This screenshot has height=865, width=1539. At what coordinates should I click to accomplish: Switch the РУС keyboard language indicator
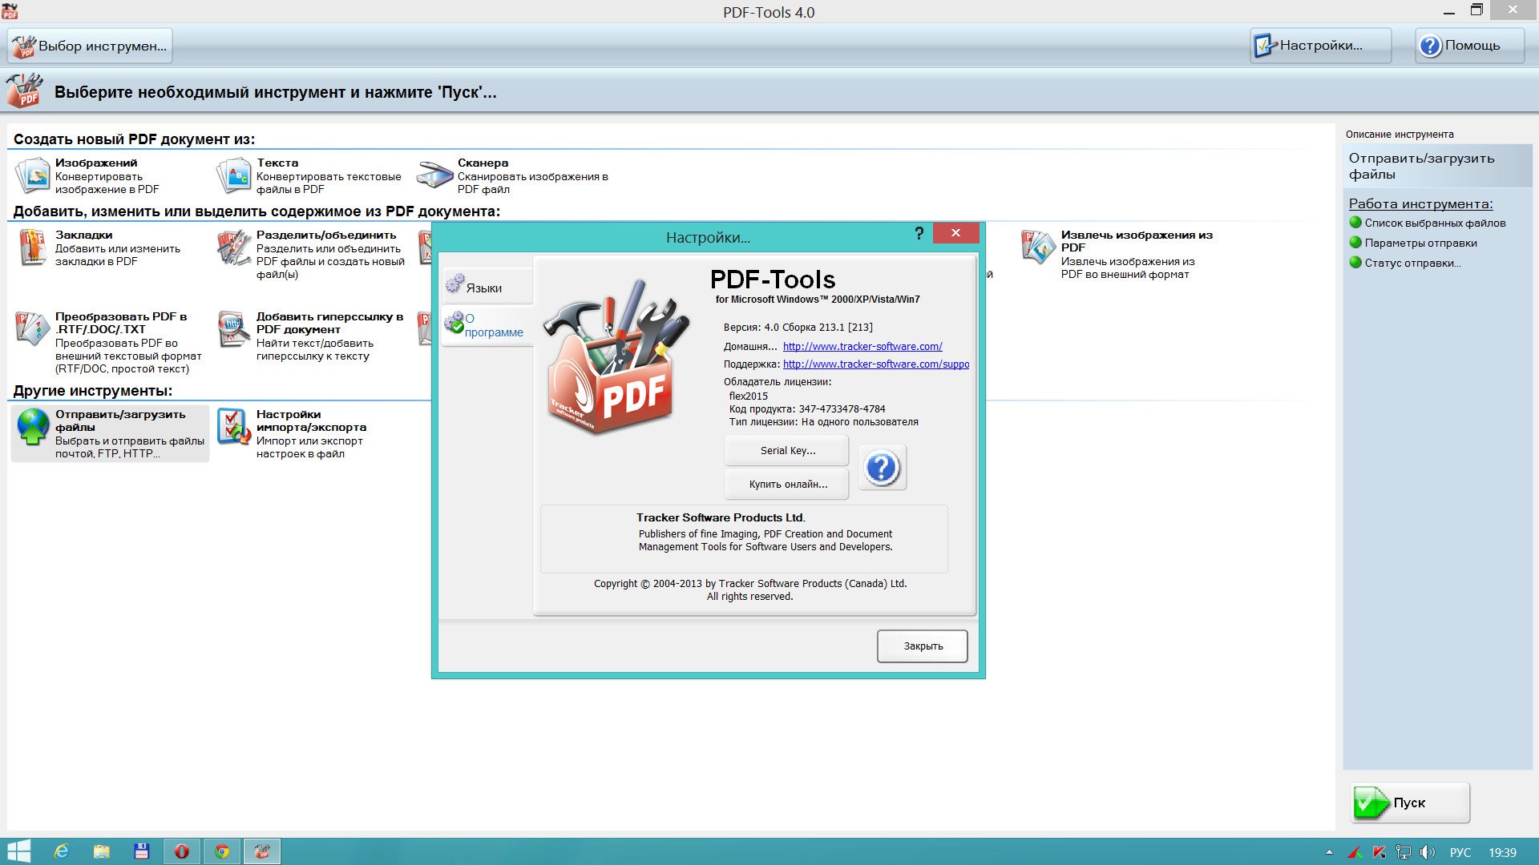[1460, 852]
